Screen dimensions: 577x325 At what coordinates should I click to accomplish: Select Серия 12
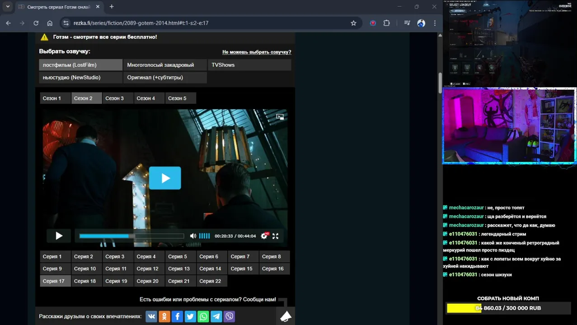click(x=149, y=269)
